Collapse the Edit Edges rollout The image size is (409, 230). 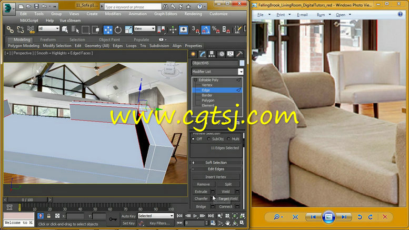click(216, 169)
